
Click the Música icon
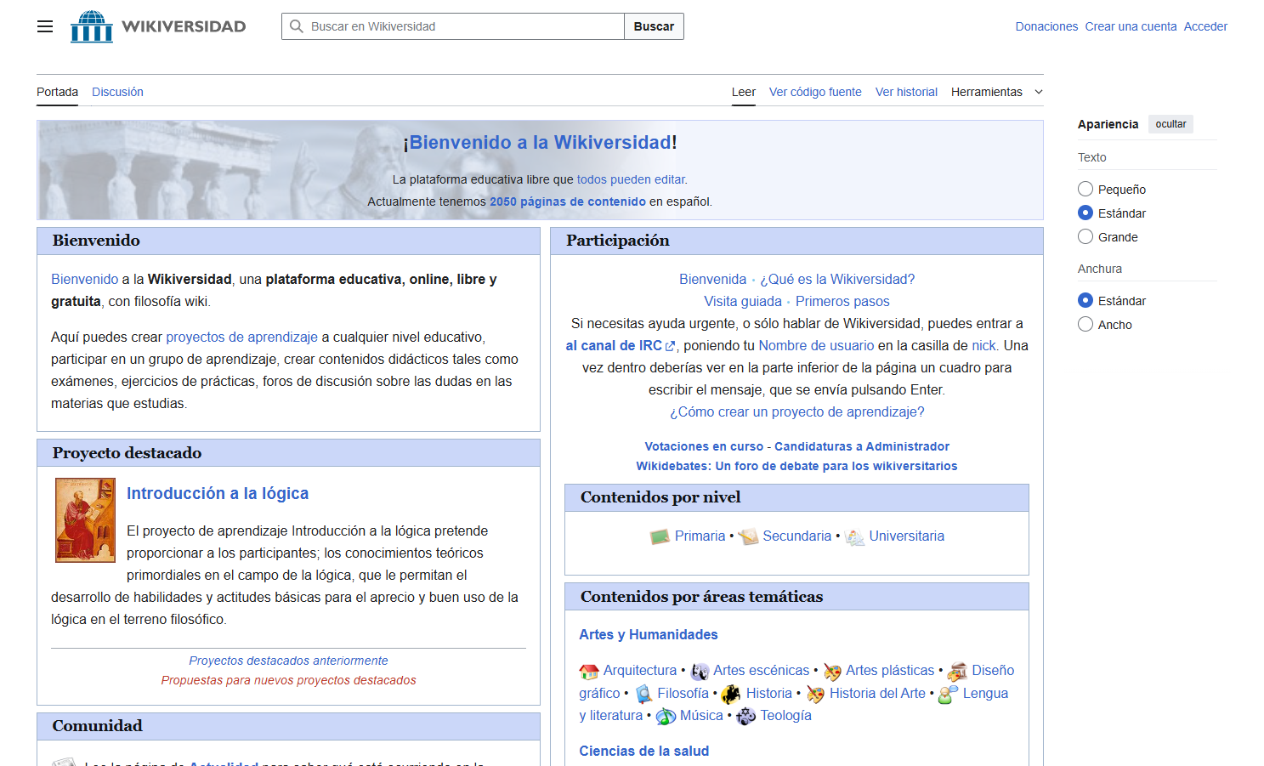tap(666, 717)
